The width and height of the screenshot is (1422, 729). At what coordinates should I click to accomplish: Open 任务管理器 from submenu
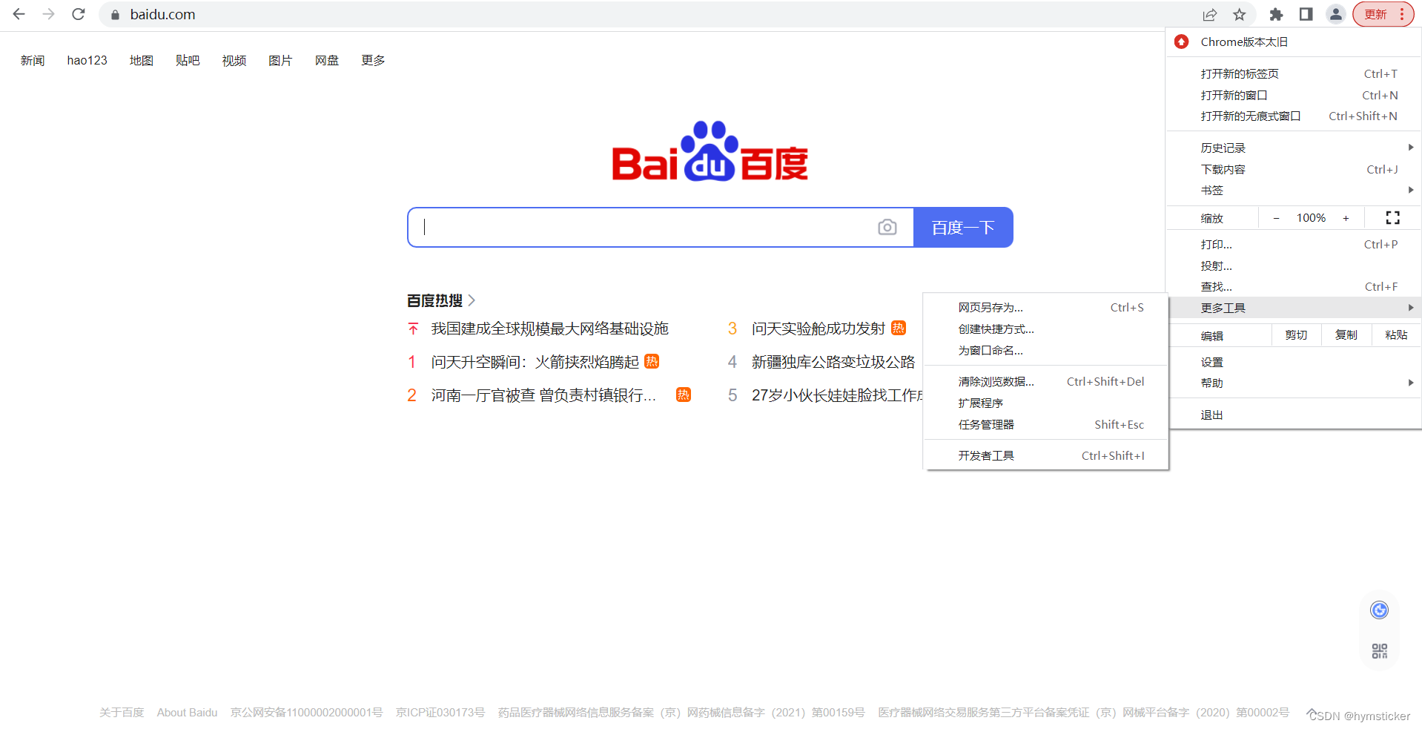point(1046,424)
